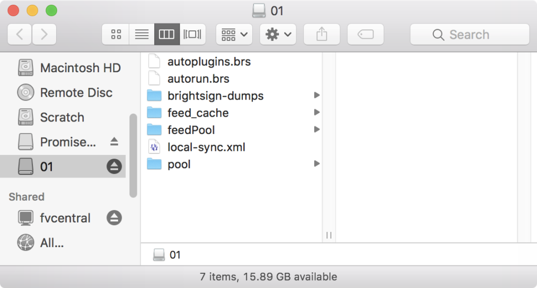Zoom the Finder window with green button
This screenshot has width=537, height=288.
[x=51, y=10]
